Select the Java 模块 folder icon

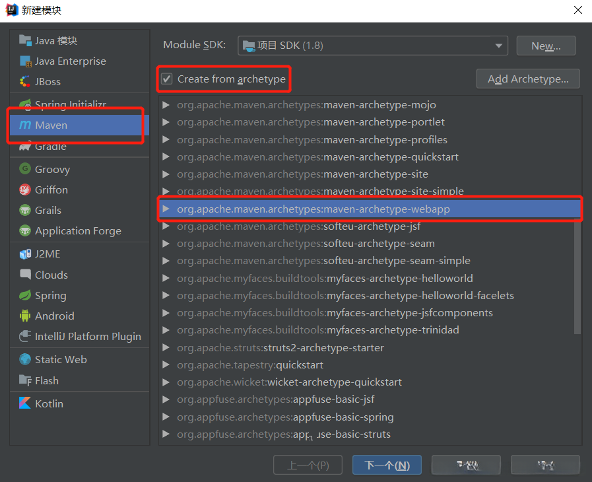click(25, 40)
